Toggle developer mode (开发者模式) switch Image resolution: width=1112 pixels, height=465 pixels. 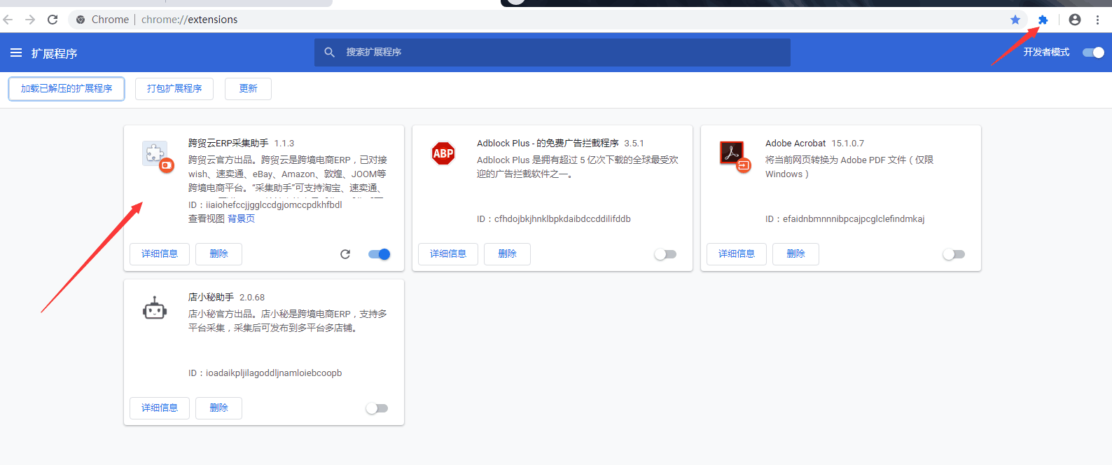pos(1093,53)
